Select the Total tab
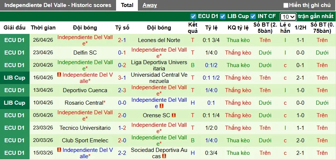The height and width of the screenshot is (160, 336). coord(127,5)
